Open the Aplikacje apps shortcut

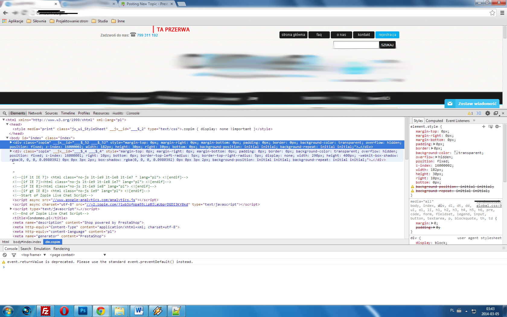click(13, 21)
